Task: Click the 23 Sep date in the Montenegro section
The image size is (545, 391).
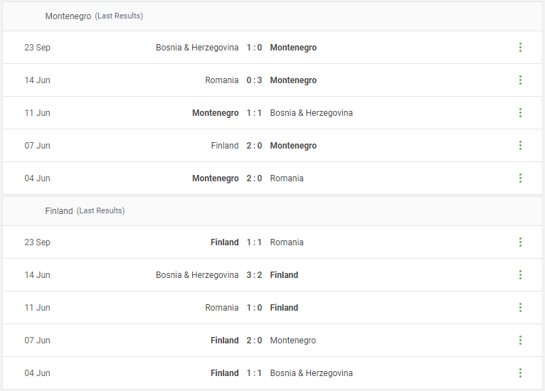Action: coord(37,48)
